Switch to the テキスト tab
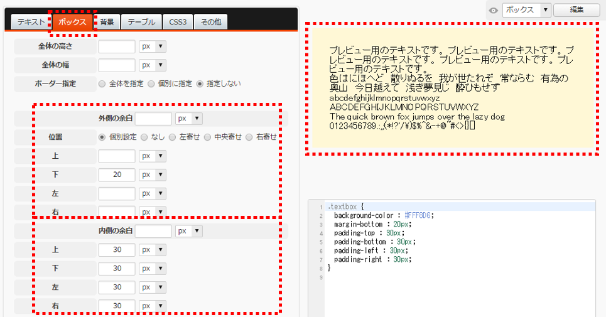606x317 pixels. (x=31, y=22)
